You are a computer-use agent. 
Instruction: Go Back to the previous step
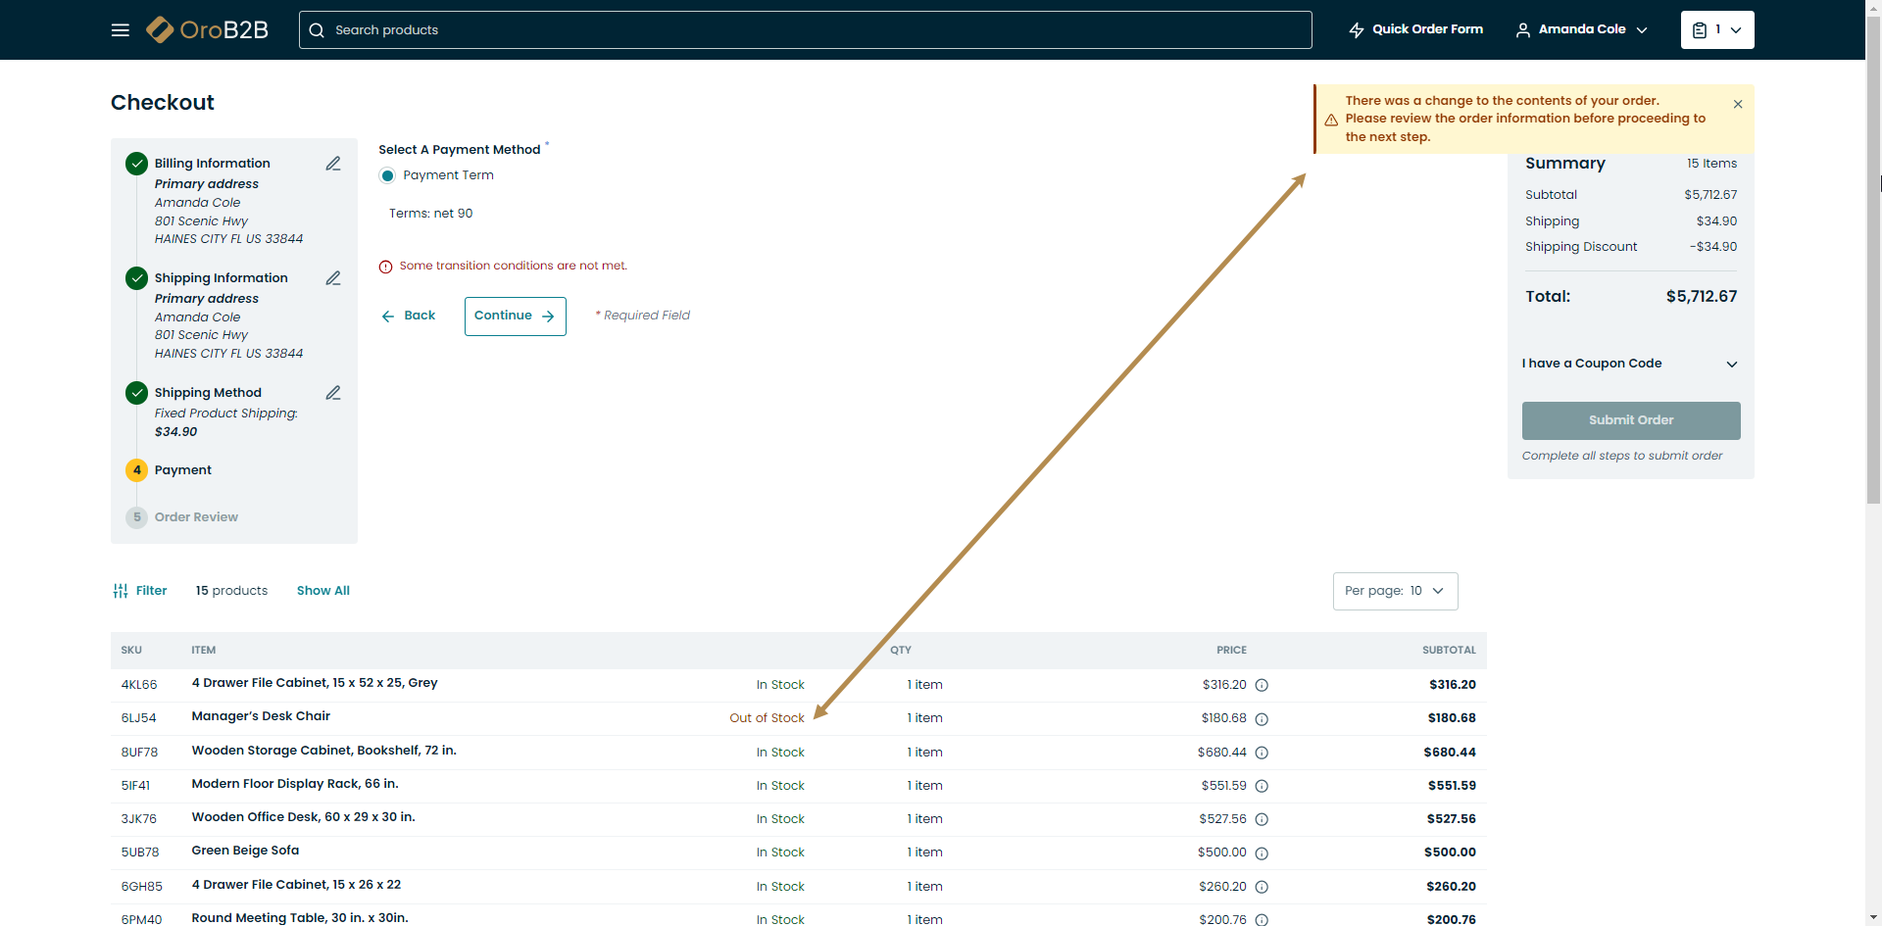pos(409,316)
